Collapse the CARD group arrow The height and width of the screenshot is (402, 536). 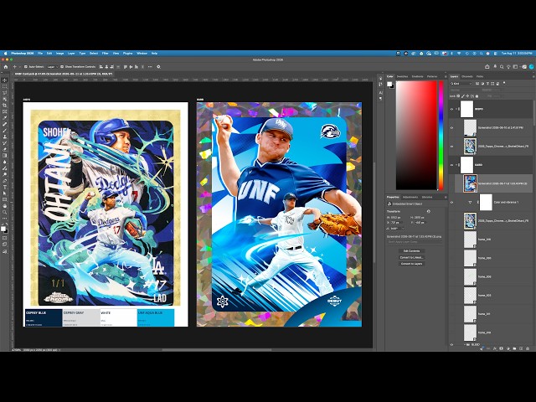(x=457, y=165)
